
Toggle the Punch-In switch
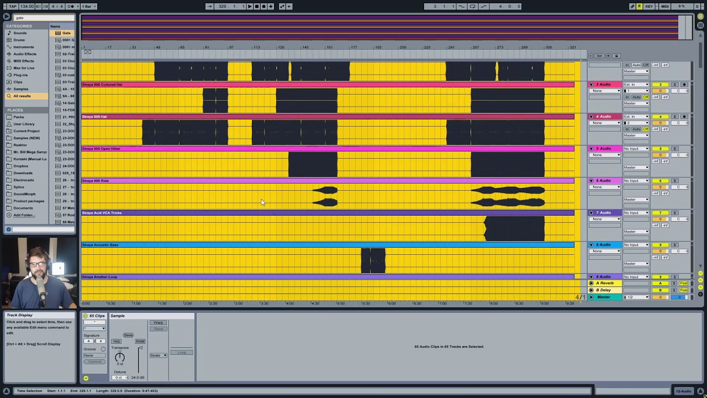coord(461,6)
